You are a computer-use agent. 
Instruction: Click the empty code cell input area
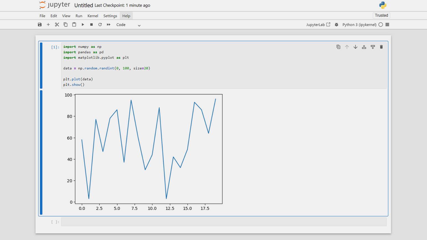tap(223, 222)
